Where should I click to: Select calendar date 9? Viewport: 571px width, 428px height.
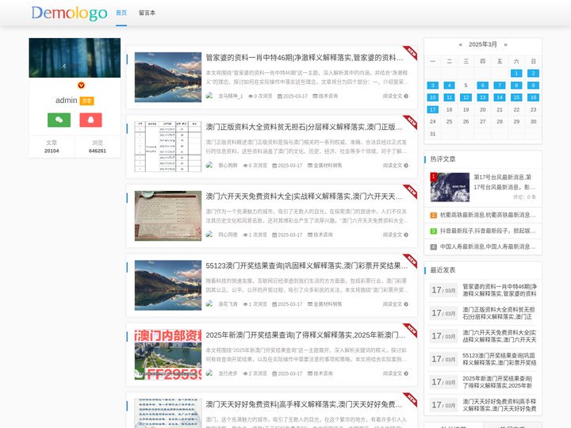[533, 85]
